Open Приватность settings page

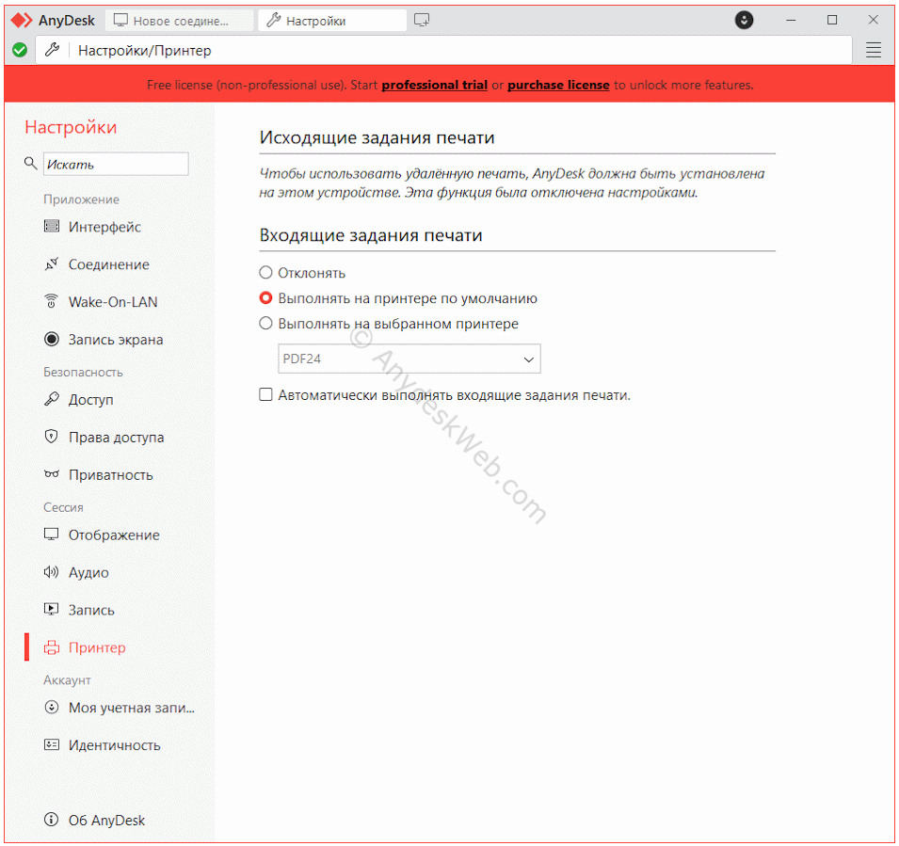pyautogui.click(x=113, y=474)
